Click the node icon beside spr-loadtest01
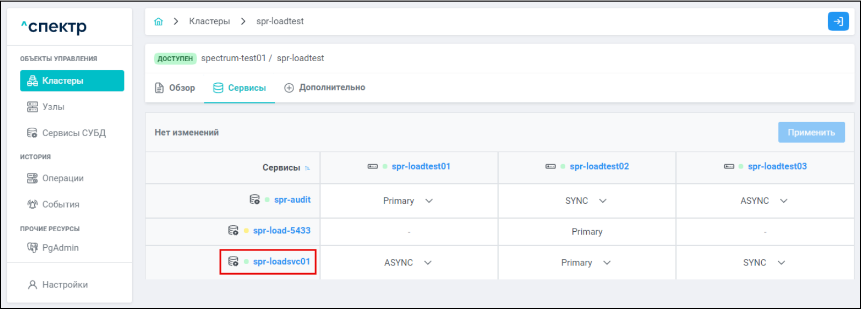Viewport: 861px width, 309px height. point(373,166)
